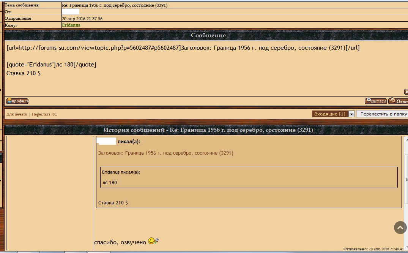
Task: Open the sender's профиль button
Action: point(17,101)
